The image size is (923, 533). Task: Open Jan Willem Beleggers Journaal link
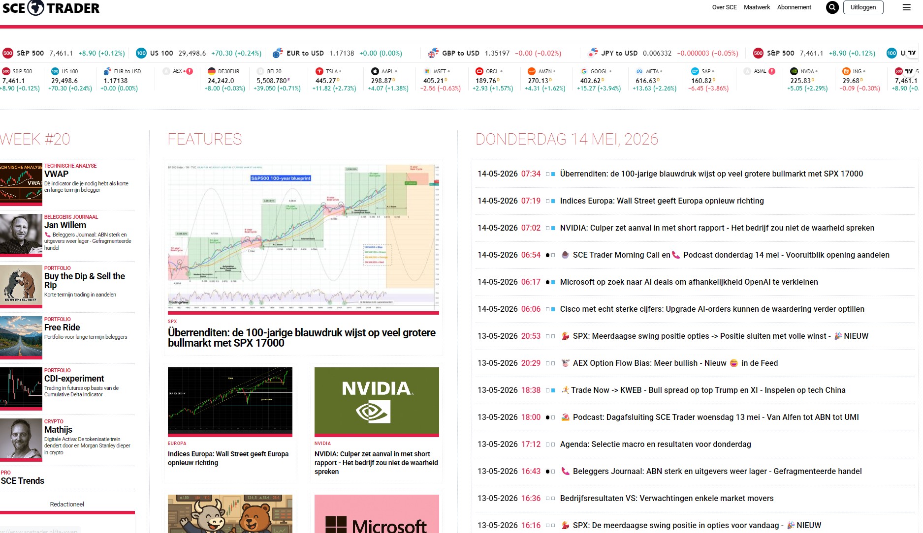(x=65, y=225)
